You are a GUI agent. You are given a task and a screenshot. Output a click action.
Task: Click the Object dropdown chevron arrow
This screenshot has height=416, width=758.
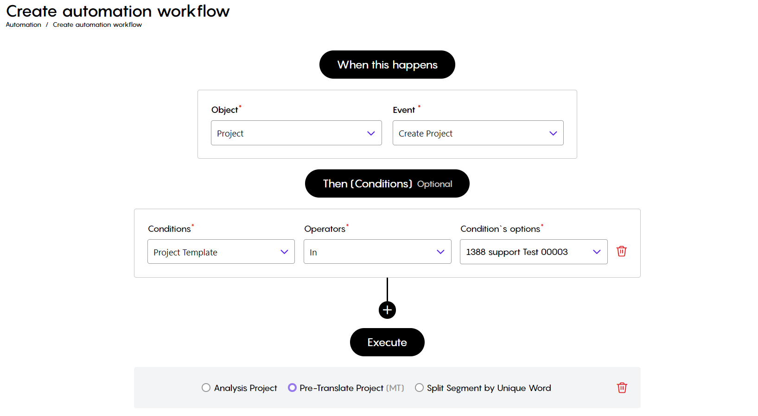coord(371,133)
